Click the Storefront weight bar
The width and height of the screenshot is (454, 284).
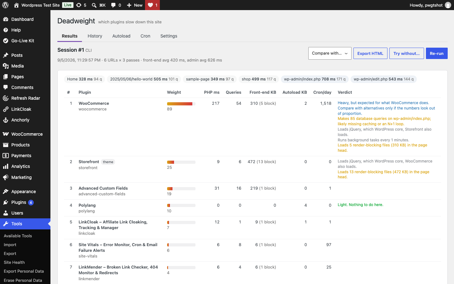(181, 162)
